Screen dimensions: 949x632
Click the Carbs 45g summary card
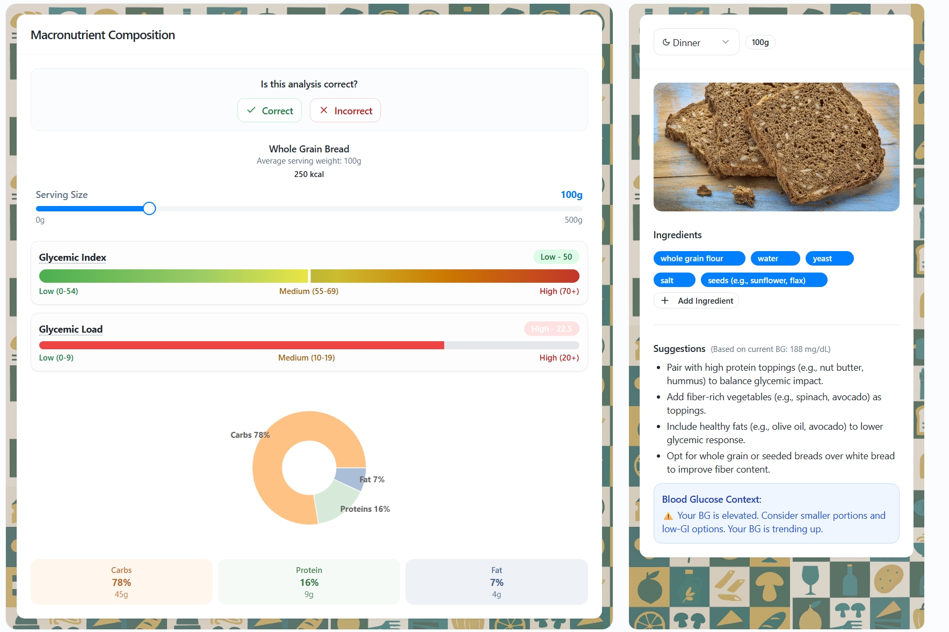click(121, 582)
